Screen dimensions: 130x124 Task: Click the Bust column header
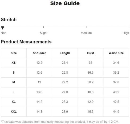pos(91,53)
